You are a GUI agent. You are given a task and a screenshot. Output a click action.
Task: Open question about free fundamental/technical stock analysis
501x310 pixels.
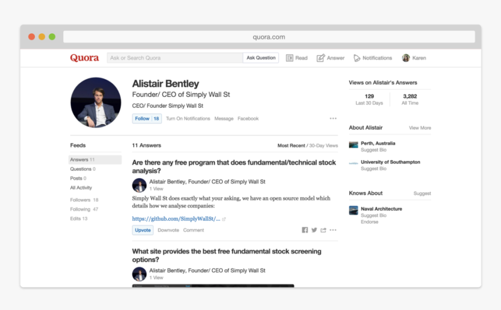point(234,166)
